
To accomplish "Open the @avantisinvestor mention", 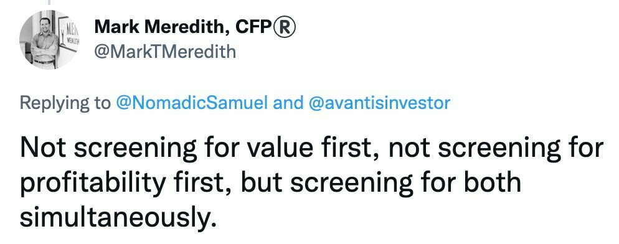I will [380, 103].
